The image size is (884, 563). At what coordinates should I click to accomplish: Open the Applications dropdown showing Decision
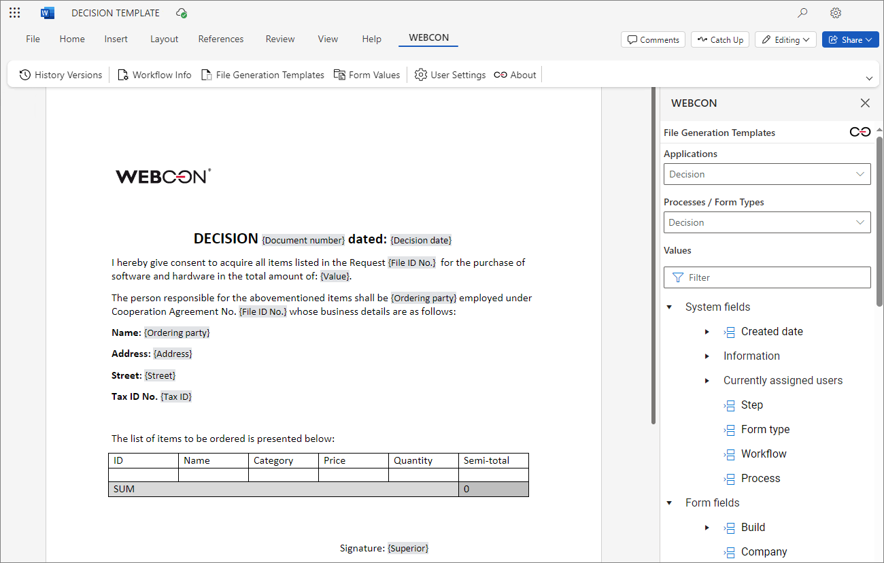click(767, 174)
